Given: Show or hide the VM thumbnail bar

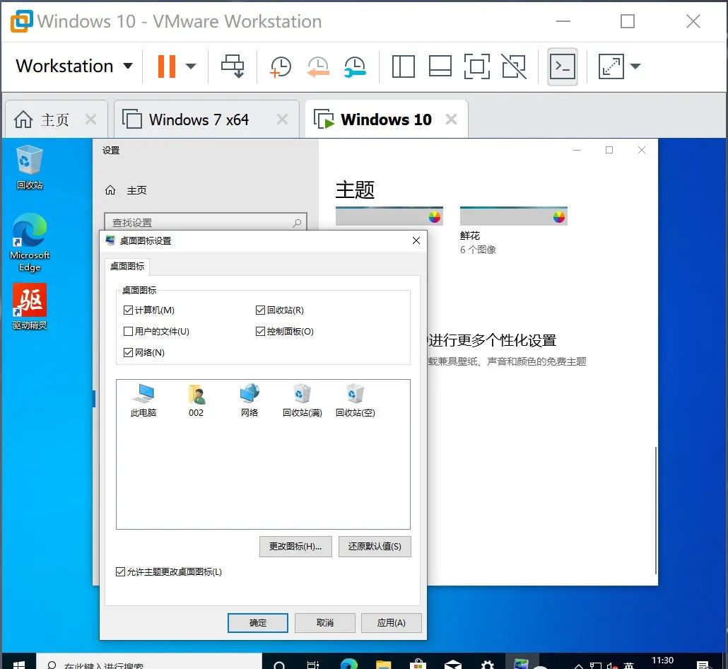Looking at the screenshot, I should (440, 66).
